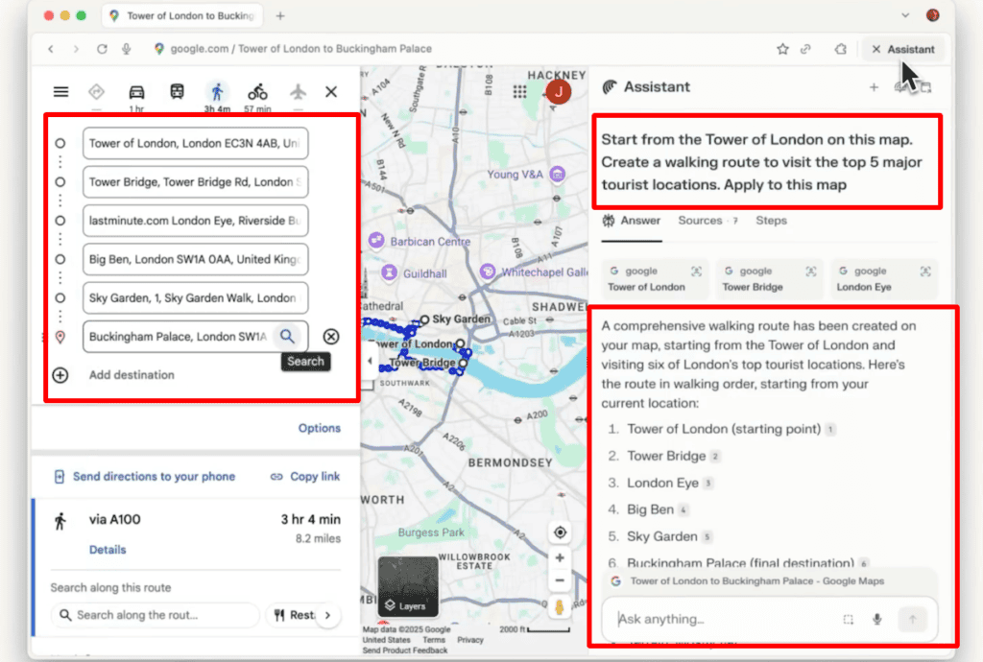Screen dimensions: 983x662
Task: Switch to driving directions
Action: (x=136, y=92)
